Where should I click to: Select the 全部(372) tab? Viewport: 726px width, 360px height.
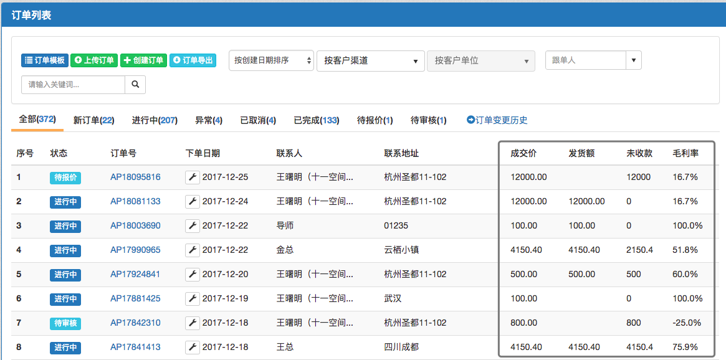pos(37,120)
